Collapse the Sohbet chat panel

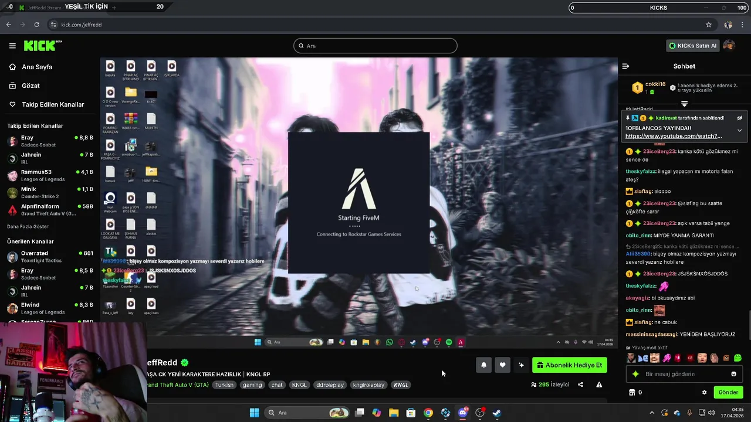(x=625, y=66)
